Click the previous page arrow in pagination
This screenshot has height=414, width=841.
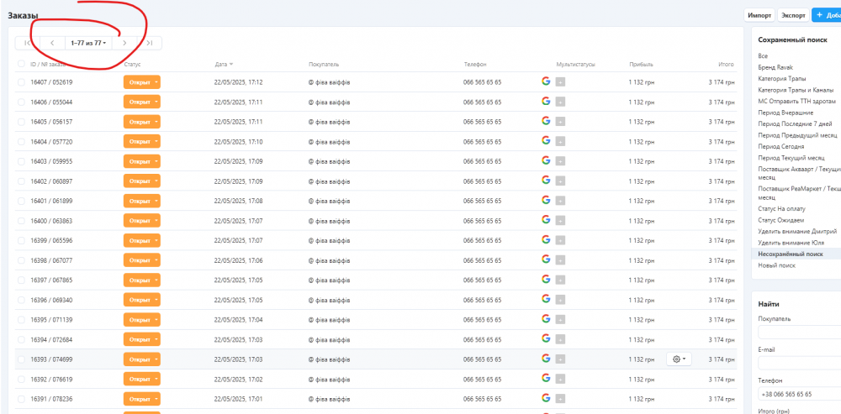pyautogui.click(x=52, y=43)
